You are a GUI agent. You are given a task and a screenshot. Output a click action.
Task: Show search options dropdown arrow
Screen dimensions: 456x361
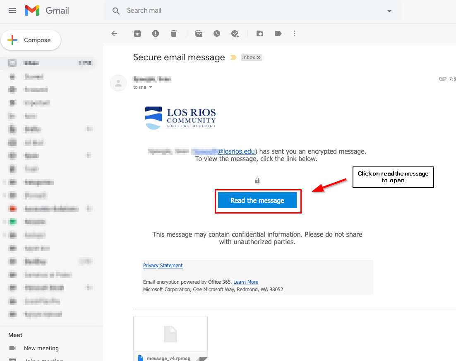(x=389, y=11)
